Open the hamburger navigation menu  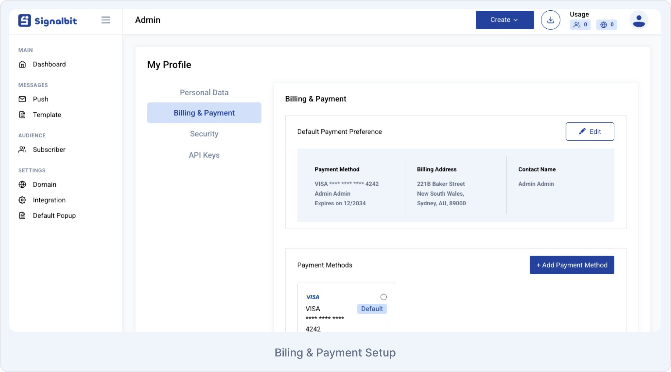point(106,20)
